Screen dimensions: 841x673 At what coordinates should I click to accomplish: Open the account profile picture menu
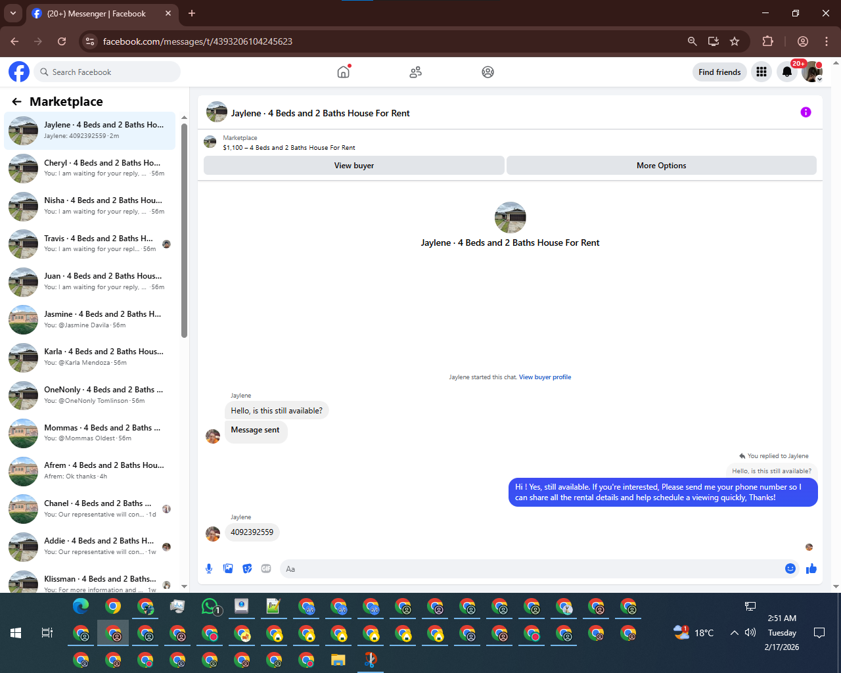coord(812,72)
